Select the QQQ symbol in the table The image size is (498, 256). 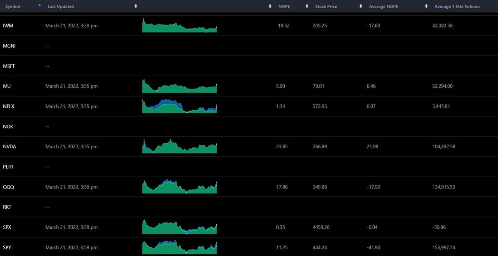coord(9,187)
